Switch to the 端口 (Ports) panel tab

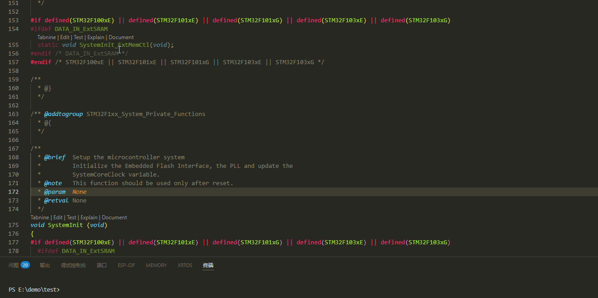coord(101,265)
